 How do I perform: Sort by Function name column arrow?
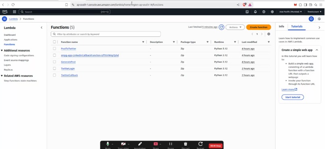143,42
